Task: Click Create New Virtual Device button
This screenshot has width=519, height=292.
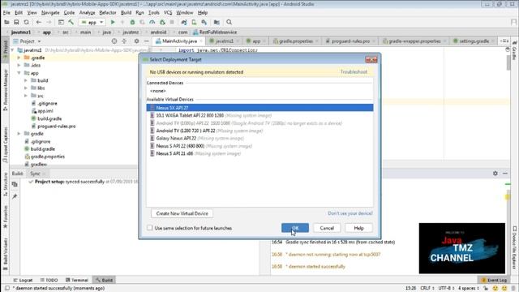Action: [x=182, y=213]
